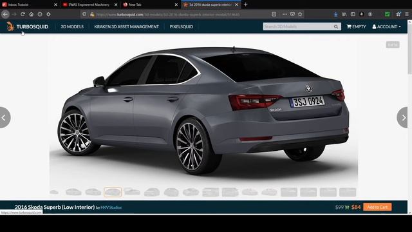Screen dimensions: 412x232
Task: Click the Amazon extension icon
Action: point(362,14)
